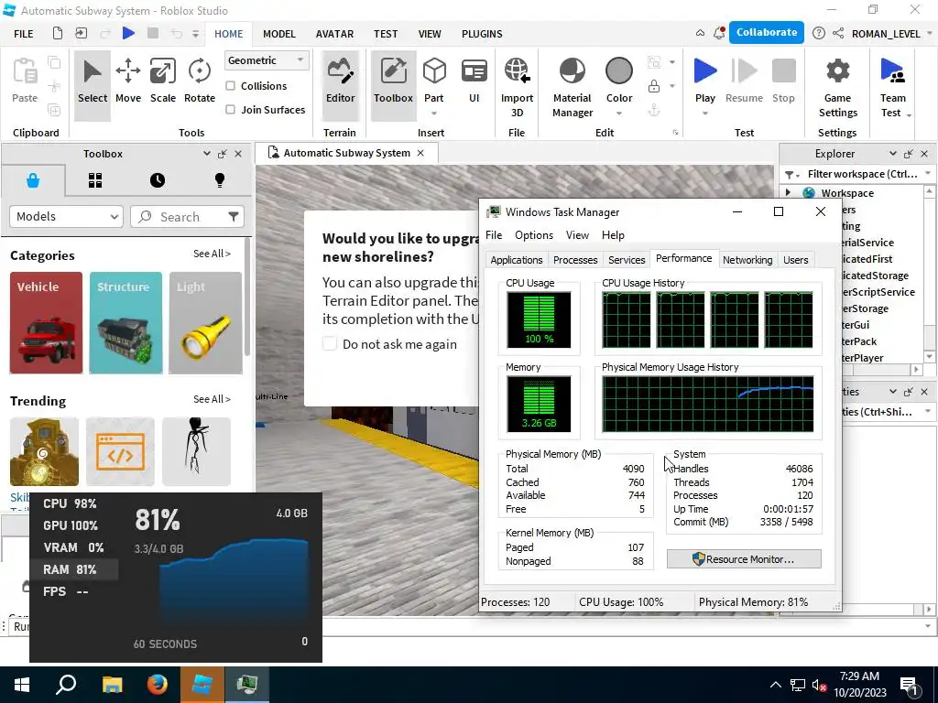Click Import 3D file button
Screen dimensions: 938x703
(x=517, y=89)
